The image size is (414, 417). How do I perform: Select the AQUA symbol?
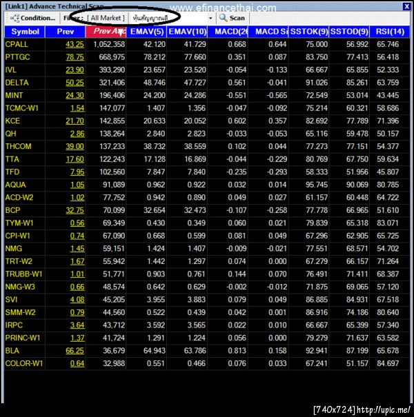(x=15, y=185)
